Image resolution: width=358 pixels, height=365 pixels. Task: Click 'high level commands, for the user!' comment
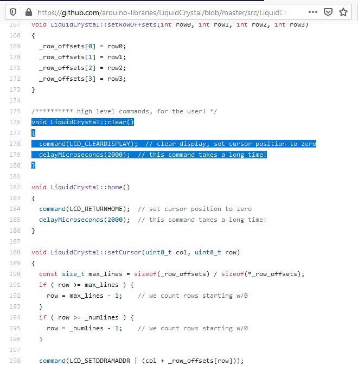[x=141, y=111]
